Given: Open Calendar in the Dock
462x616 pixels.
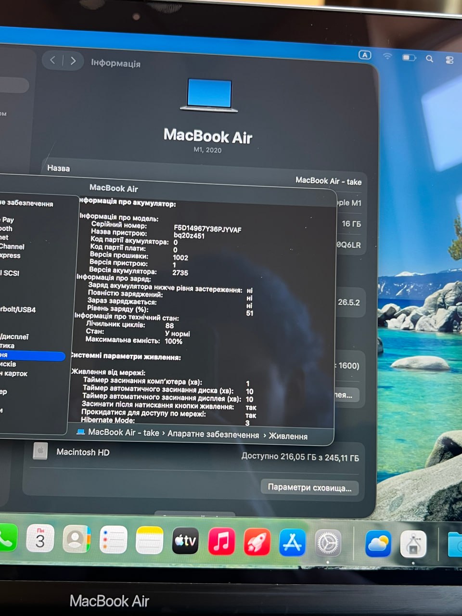Looking at the screenshot, I should click(x=39, y=538).
